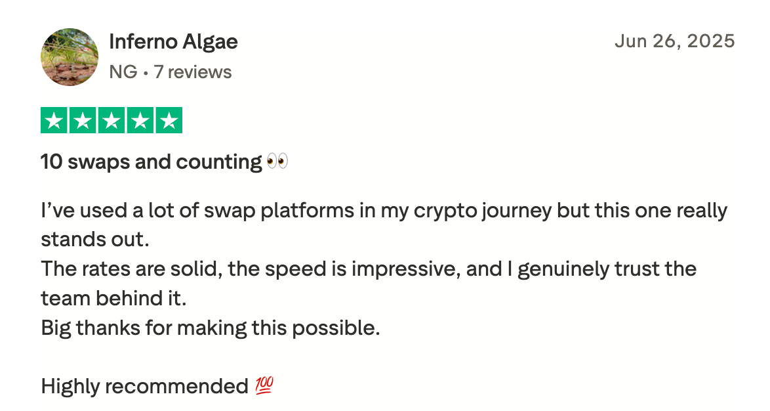Click the "Highly recommended" text
Image resolution: width=770 pixels, height=411 pixels.
pos(144,386)
